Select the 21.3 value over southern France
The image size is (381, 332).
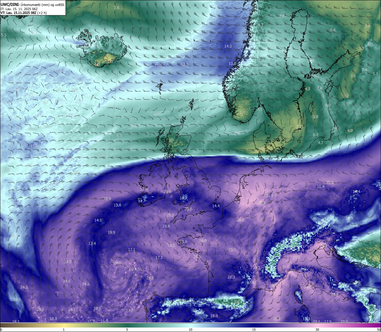[231, 277]
